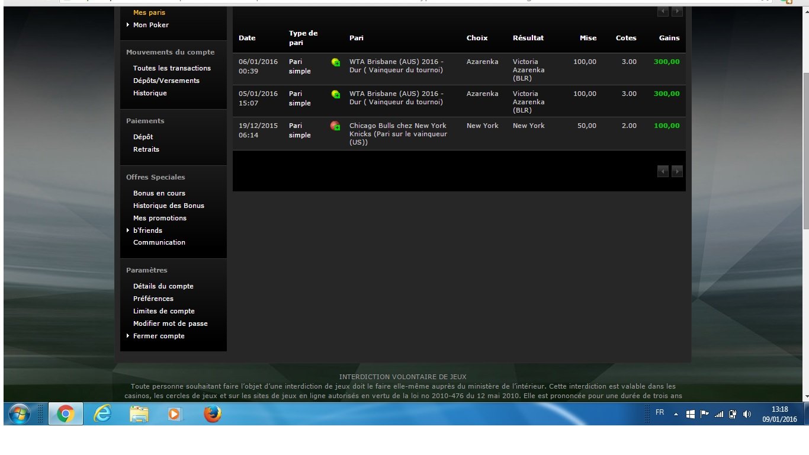Screen dimensions: 809x455
Task: Launch Internet Explorer from taskbar
Action: (x=102, y=414)
